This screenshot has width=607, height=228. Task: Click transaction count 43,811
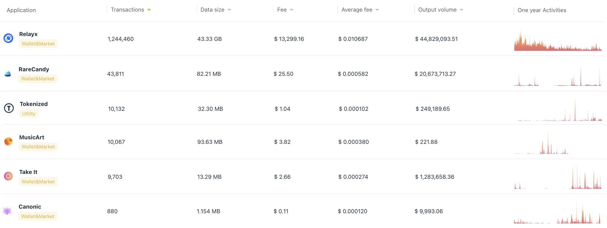[116, 74]
